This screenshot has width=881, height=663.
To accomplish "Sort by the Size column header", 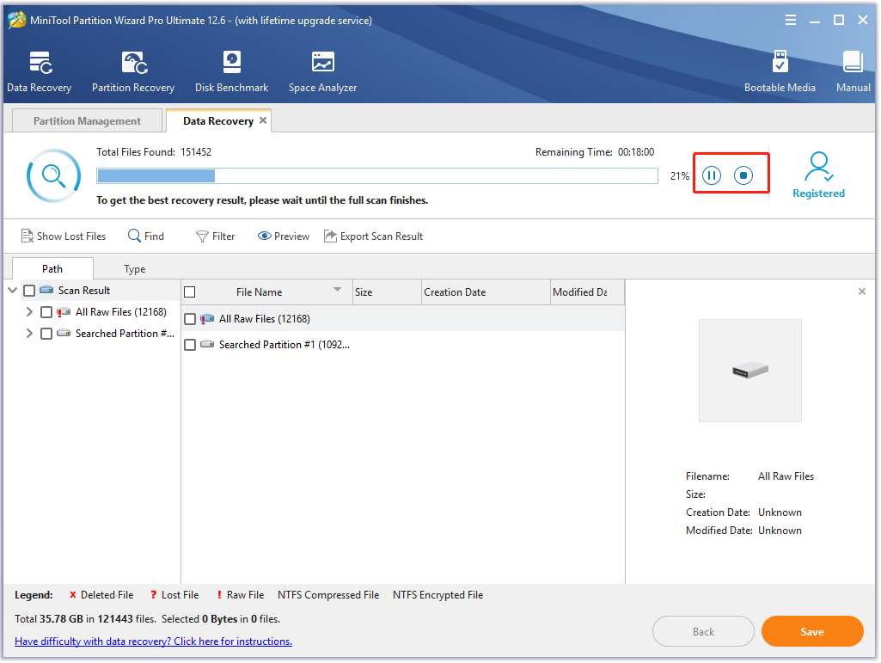I will [387, 292].
